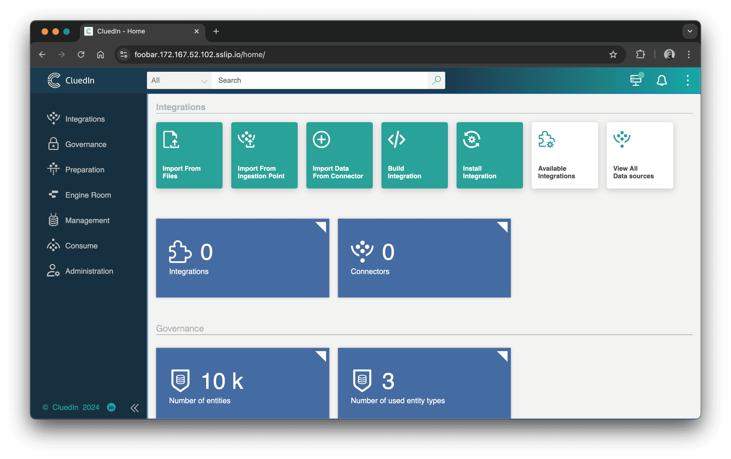Open the Available Integrations tile
The image size is (731, 459).
pyautogui.click(x=565, y=155)
